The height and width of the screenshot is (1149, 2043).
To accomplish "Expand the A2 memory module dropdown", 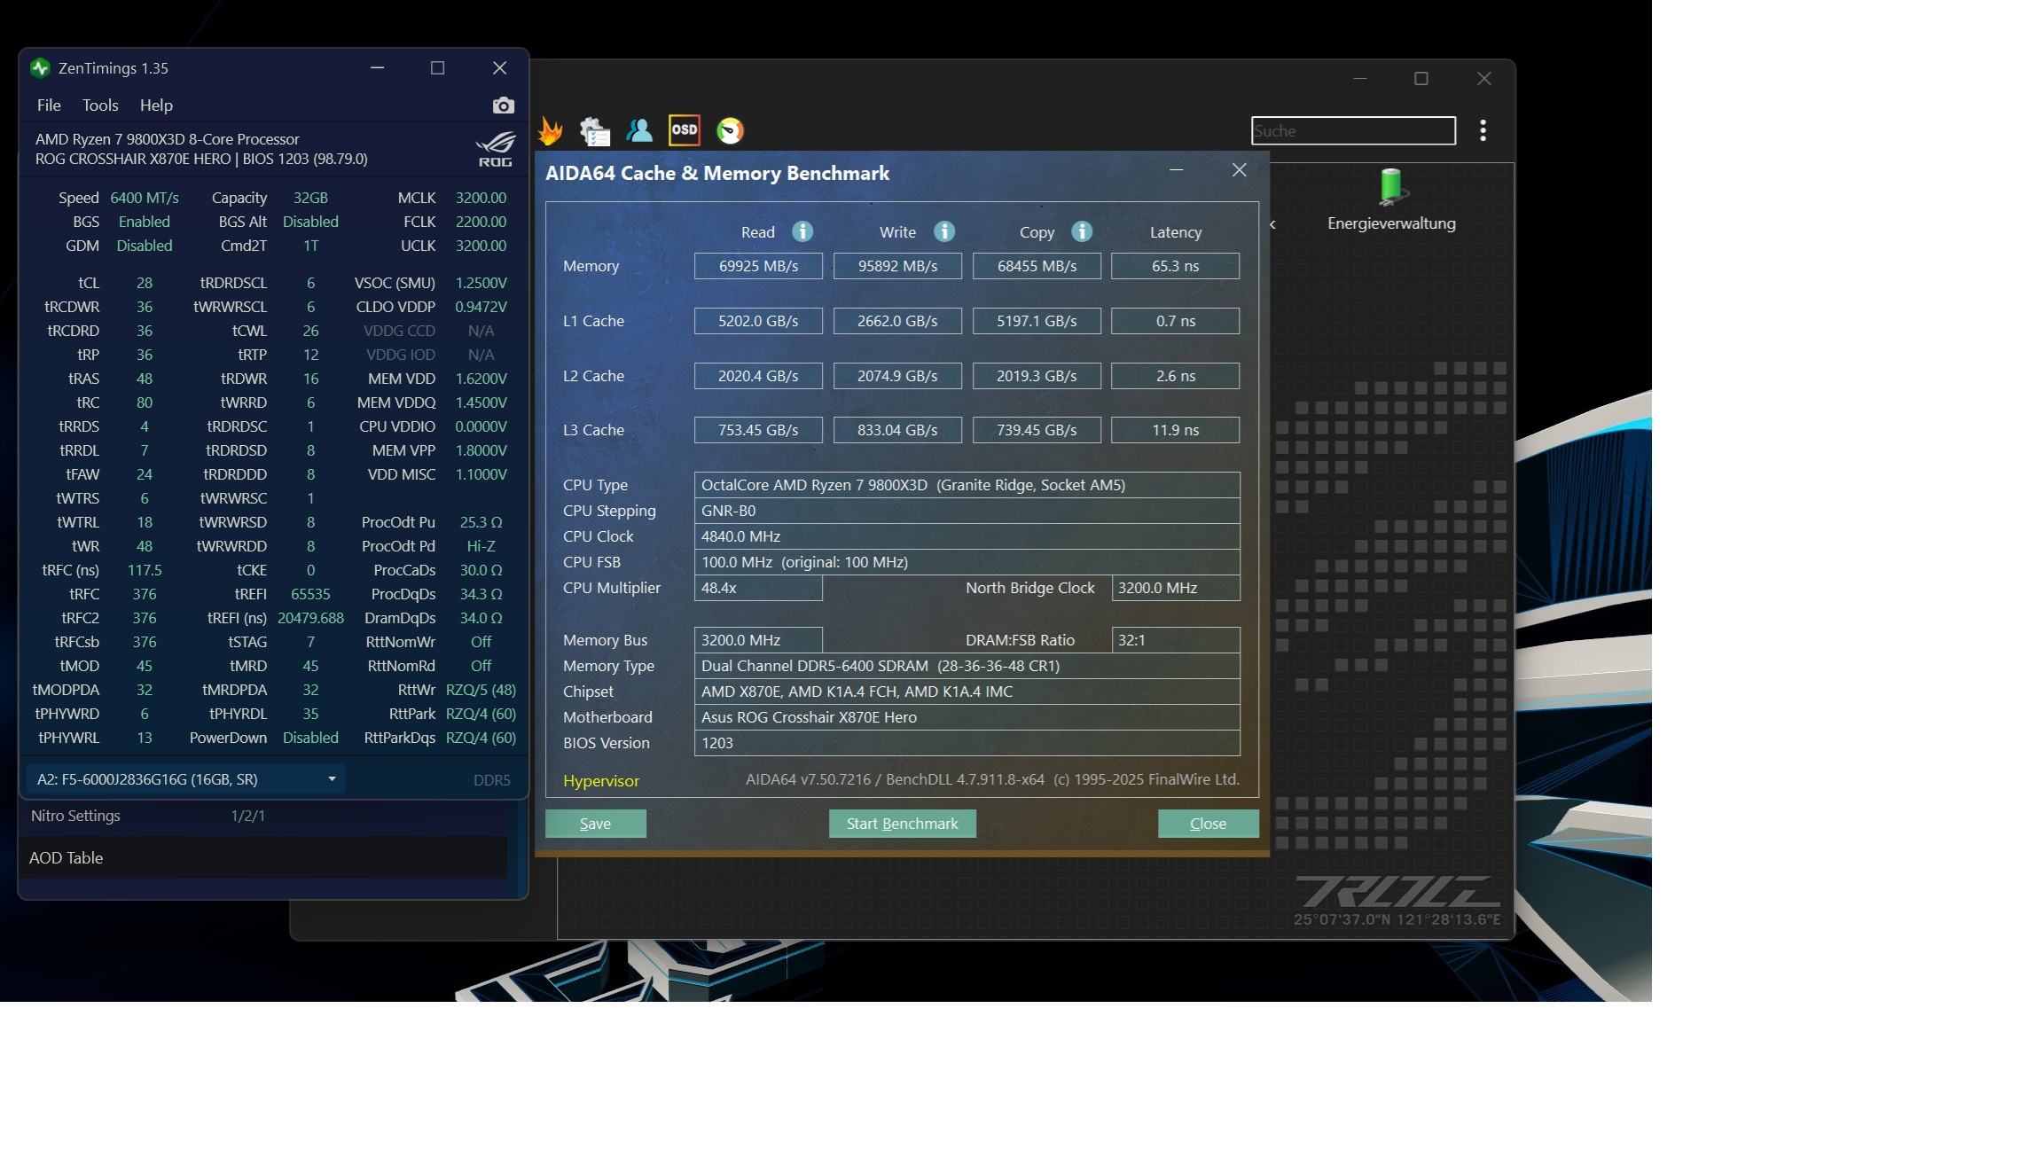I will point(185,779).
